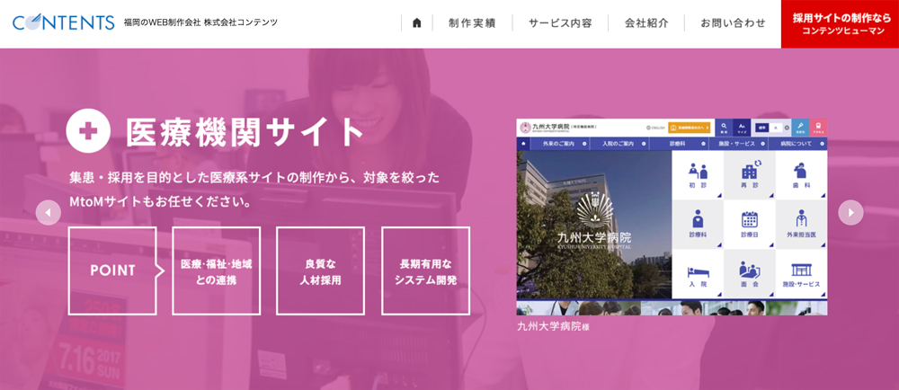This screenshot has height=390, width=899.
Task: Click the 良質な人材採用 box
Action: pos(320,270)
